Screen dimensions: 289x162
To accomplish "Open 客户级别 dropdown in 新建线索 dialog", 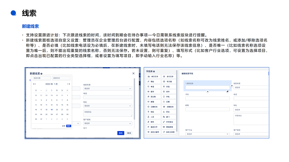I will coord(107,123).
